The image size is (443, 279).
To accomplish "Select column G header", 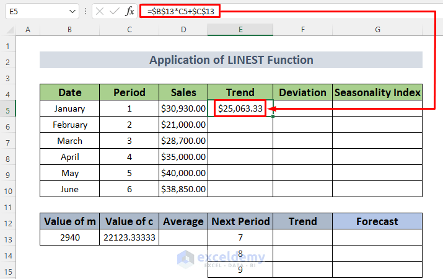I will pos(377,30).
